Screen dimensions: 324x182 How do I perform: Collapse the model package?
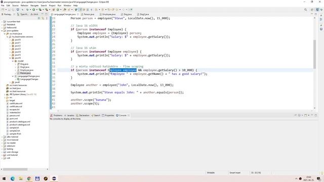(x=13, y=61)
